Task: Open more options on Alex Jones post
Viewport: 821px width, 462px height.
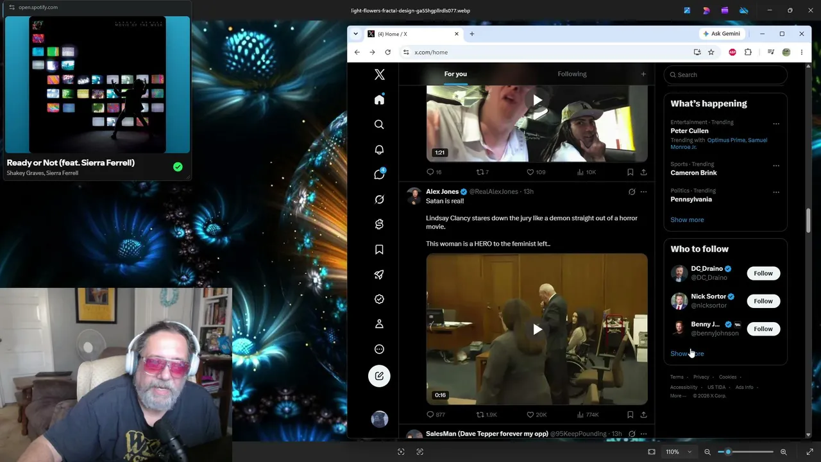Action: [x=643, y=191]
